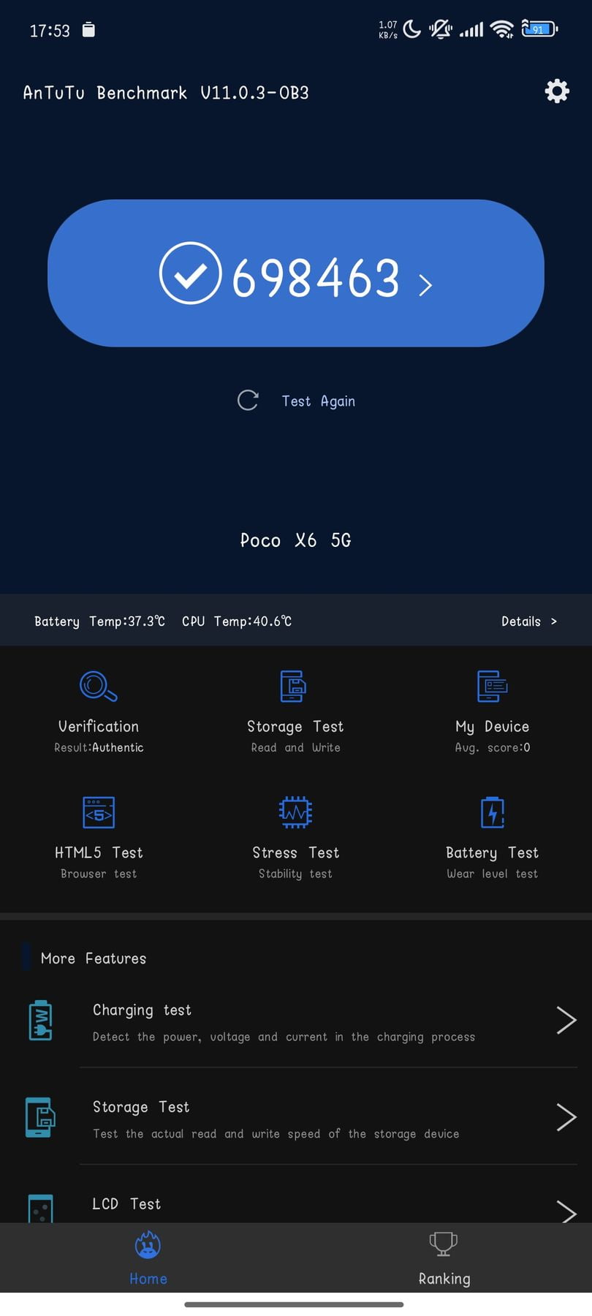
Task: Tap the Battery Temp:37.3℃ reading
Action: coord(99,621)
